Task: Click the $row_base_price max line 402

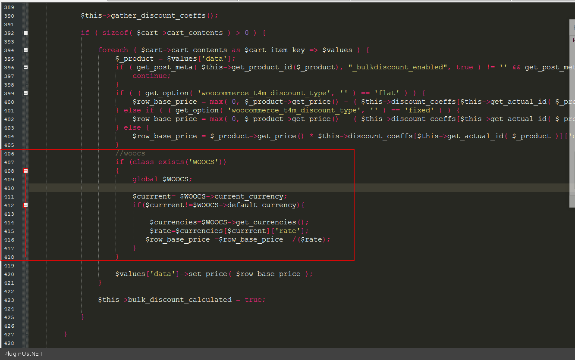Action: pos(354,119)
